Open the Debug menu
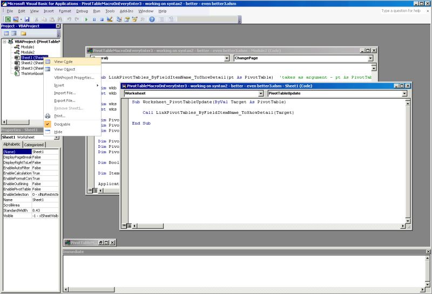 [x=82, y=11]
